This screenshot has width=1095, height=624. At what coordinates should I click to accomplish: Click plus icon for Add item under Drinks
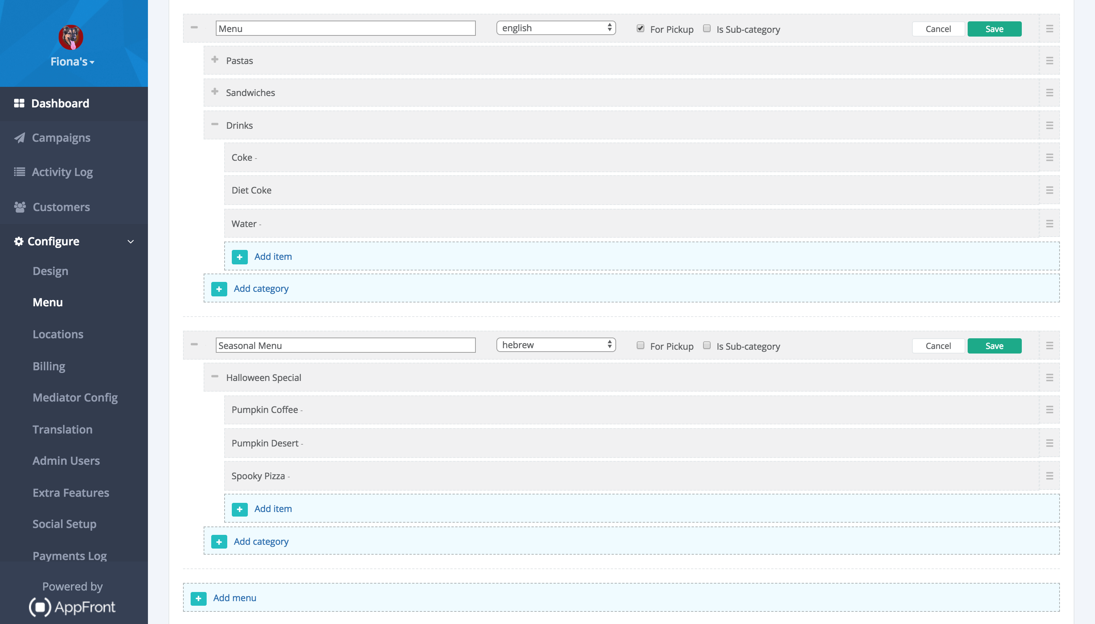pos(240,257)
